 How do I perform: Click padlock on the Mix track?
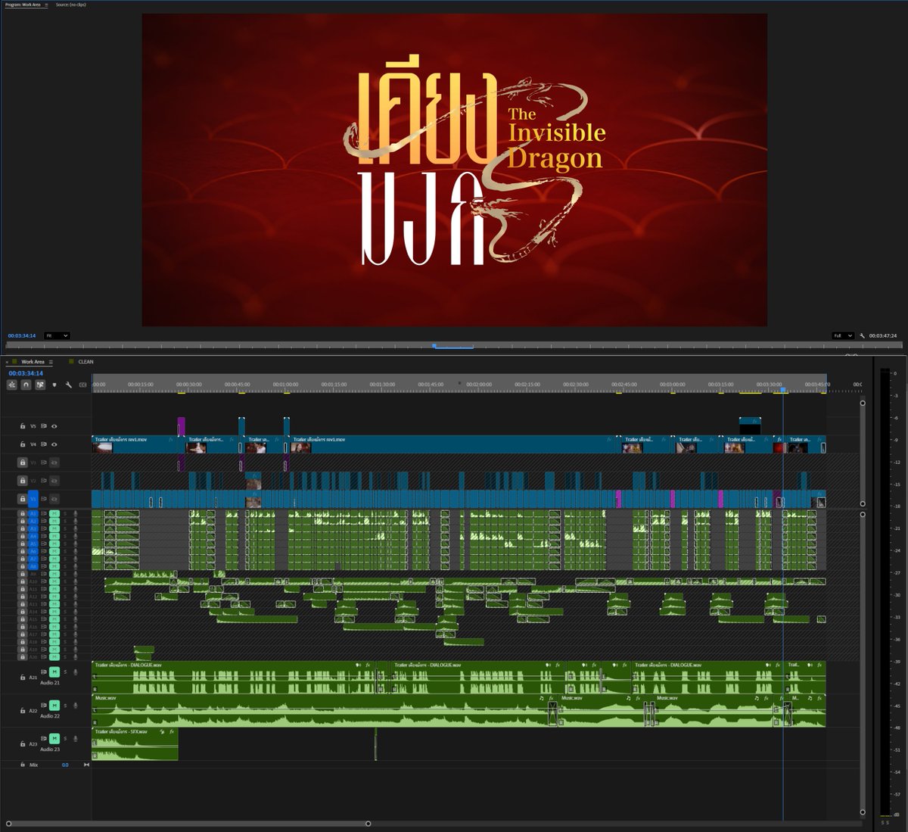coord(23,765)
